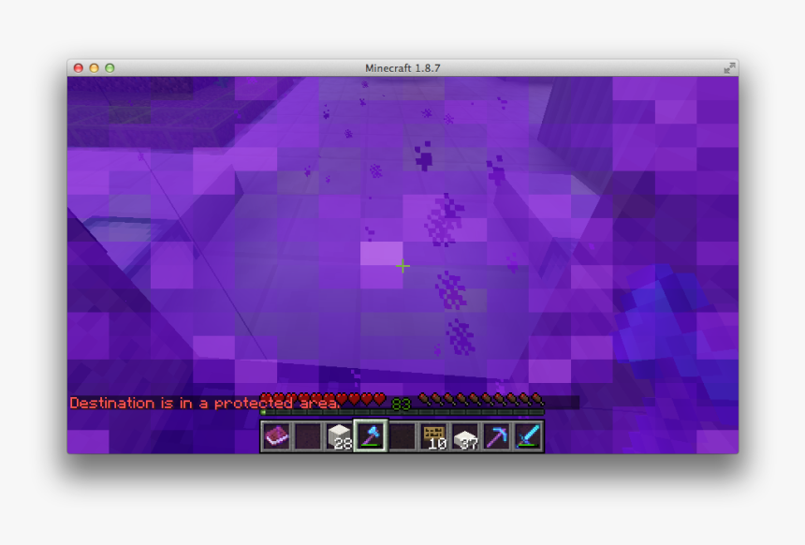Select the enchanted diamond sword slot
Image resolution: width=805 pixels, height=545 pixels.
[x=528, y=436]
